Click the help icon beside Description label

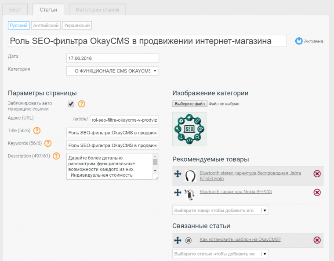pos(56,156)
